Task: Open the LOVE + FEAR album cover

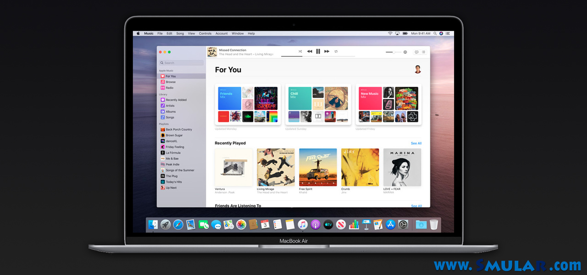Action: [x=402, y=167]
